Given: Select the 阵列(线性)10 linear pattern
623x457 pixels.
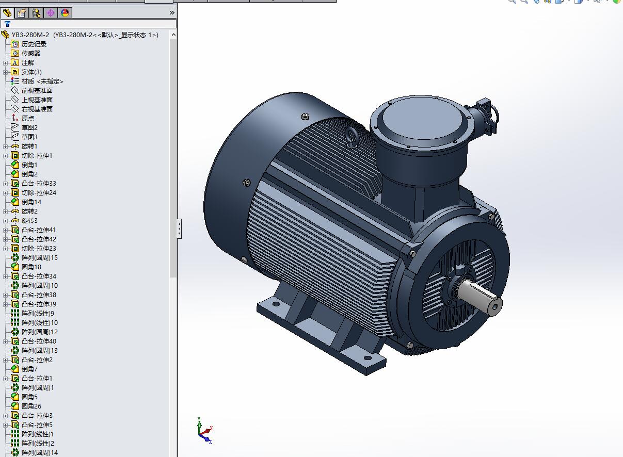Looking at the screenshot, I should (35, 322).
